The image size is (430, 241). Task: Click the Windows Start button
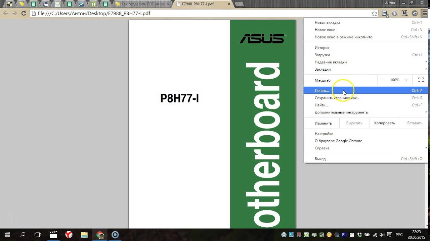pyautogui.click(x=7, y=235)
